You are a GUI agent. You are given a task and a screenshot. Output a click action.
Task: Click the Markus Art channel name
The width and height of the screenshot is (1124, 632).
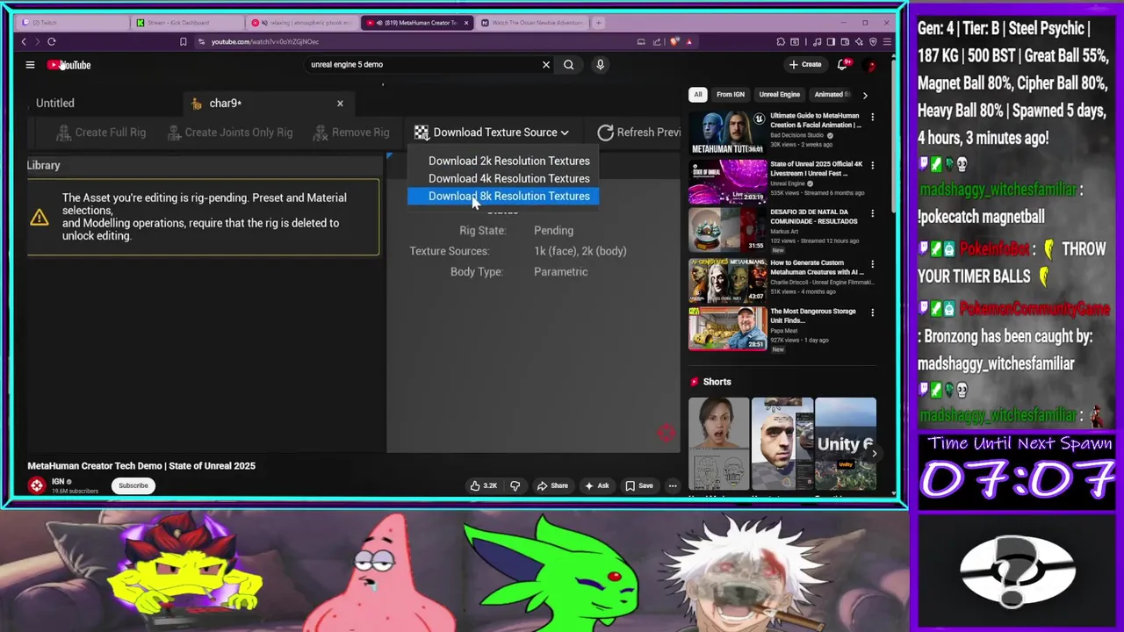[786, 232]
